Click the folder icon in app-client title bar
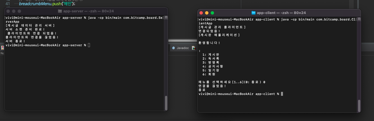 254,13
